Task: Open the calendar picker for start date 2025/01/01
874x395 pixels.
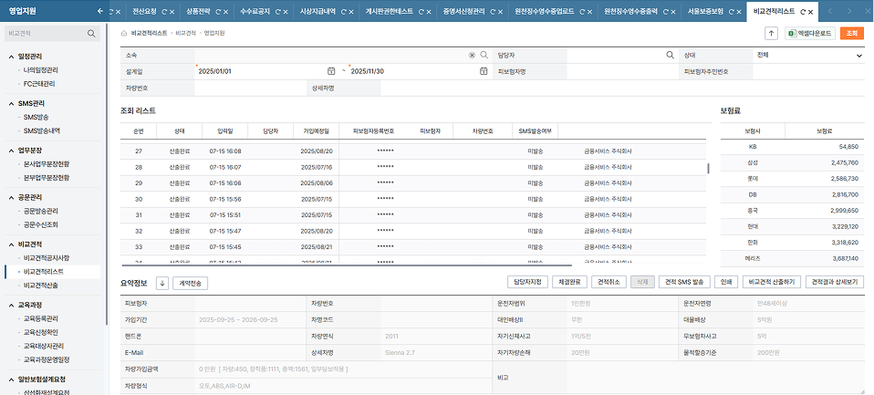Action: (x=330, y=71)
